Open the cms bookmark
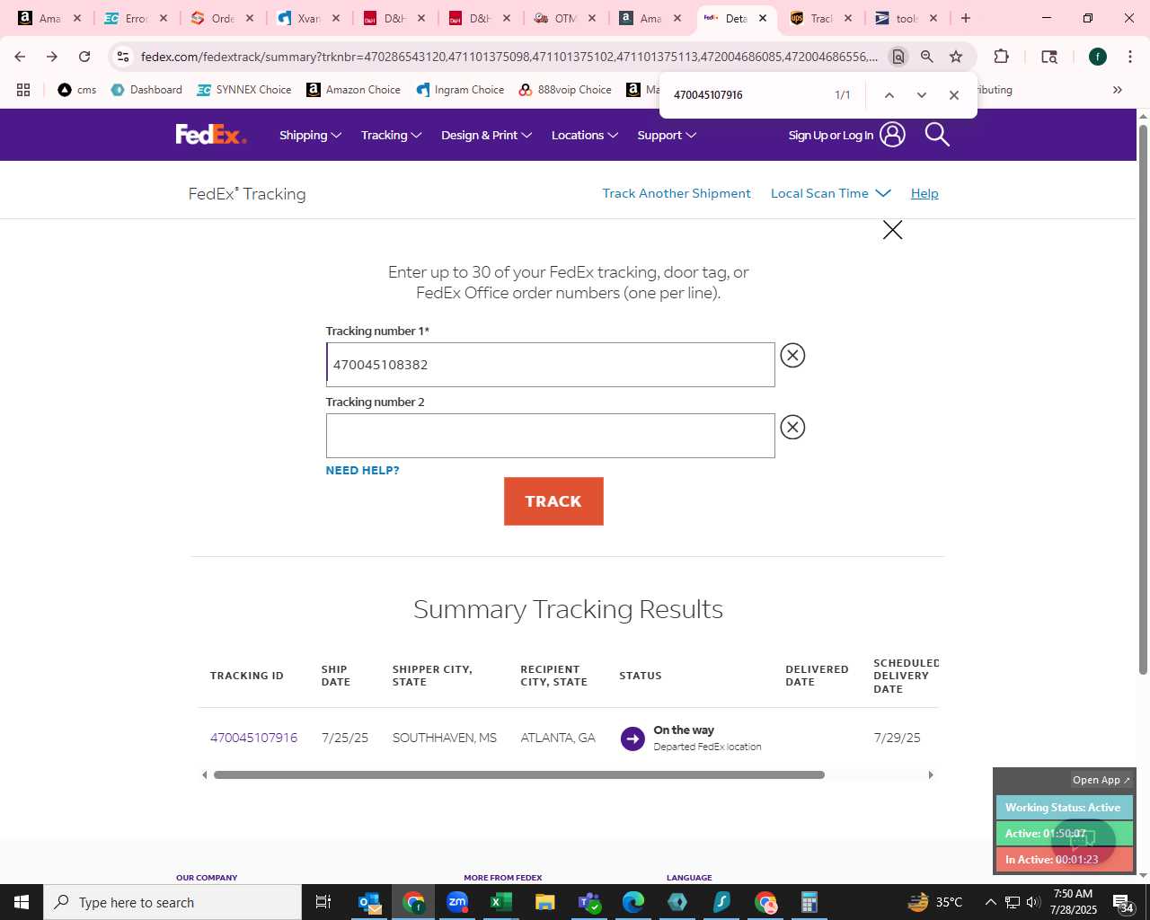 coord(77,90)
